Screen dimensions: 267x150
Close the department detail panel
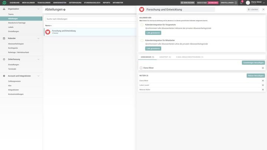tap(263, 10)
